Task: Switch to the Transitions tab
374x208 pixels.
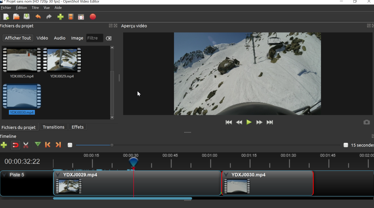Action: 53,127
